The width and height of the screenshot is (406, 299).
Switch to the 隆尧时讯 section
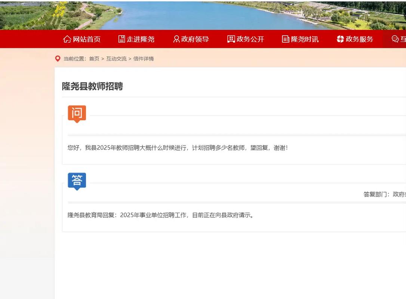(305, 39)
